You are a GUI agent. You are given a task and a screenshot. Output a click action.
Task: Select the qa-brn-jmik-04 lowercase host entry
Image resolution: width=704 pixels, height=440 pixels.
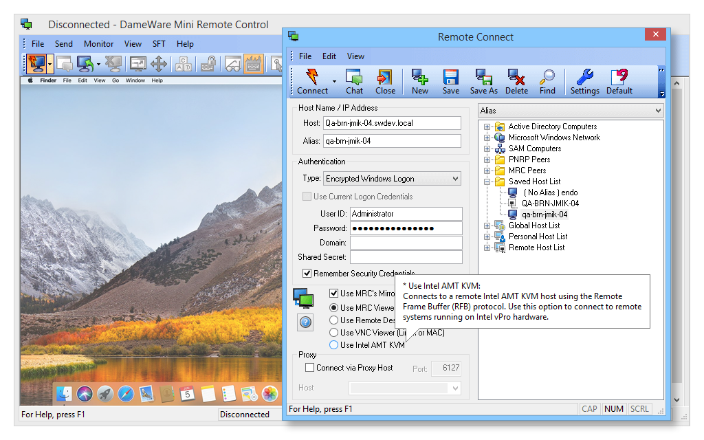pos(544,214)
